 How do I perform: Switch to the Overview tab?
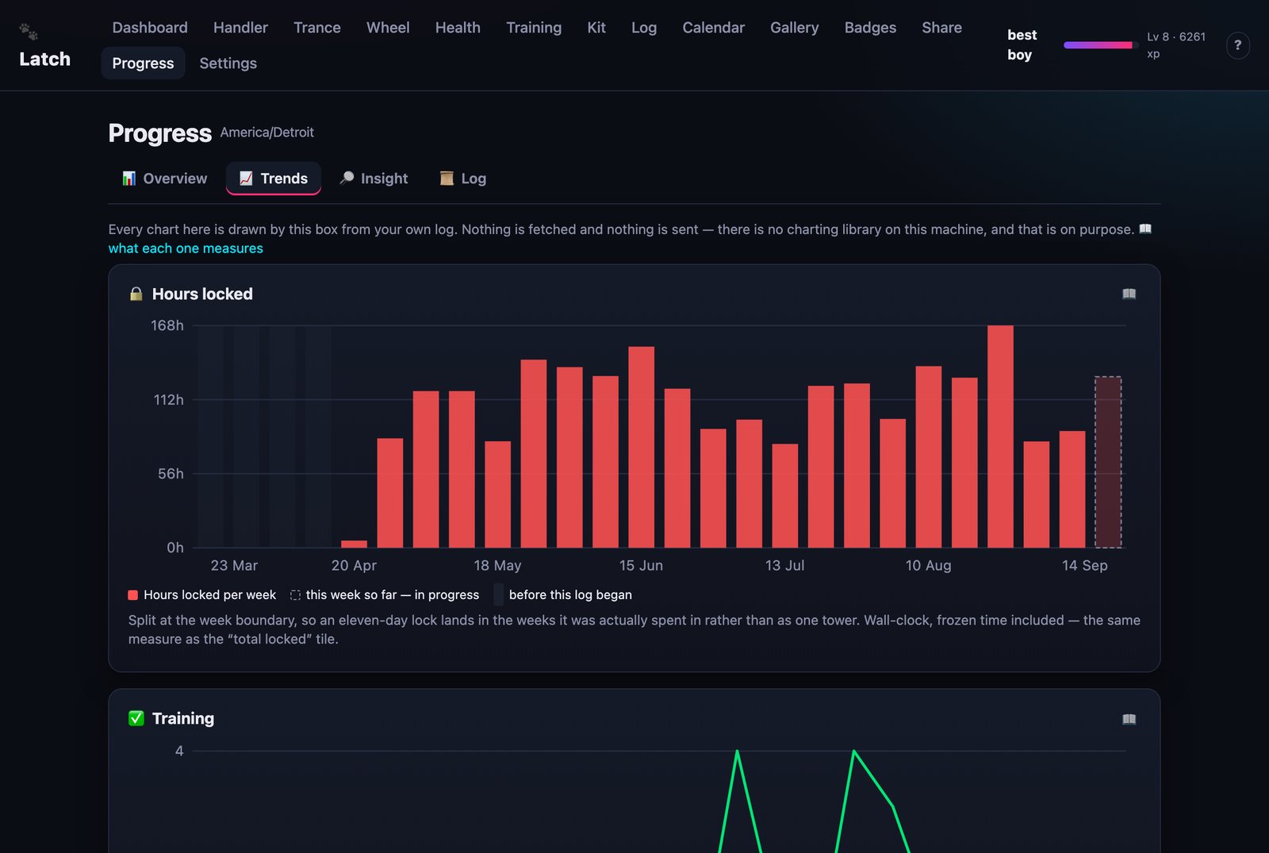point(165,179)
